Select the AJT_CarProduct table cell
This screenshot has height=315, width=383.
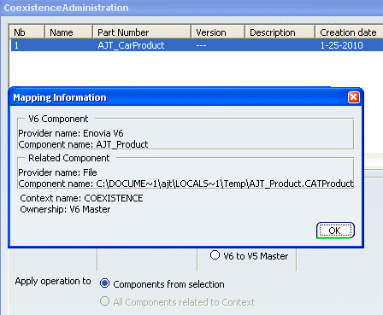(x=131, y=45)
